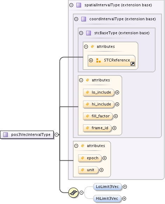The width and height of the screenshot is (165, 204).
Task: Collapse the pos3VecIntervalType root node
Action: pos(57,134)
